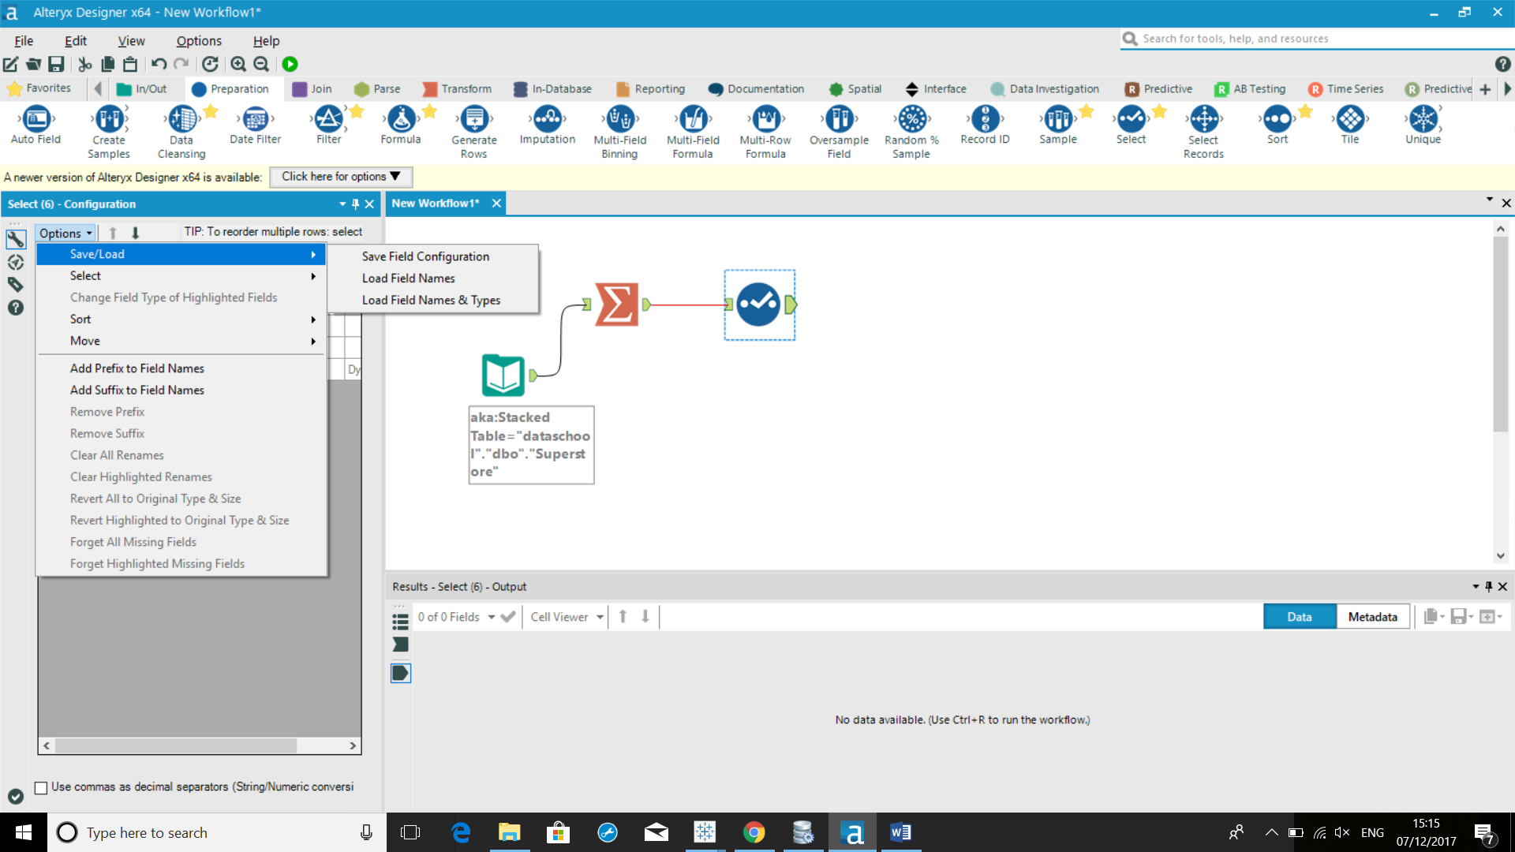Select the Data Cleansing tool icon
Screen dimensions: 1515x852
182,120
